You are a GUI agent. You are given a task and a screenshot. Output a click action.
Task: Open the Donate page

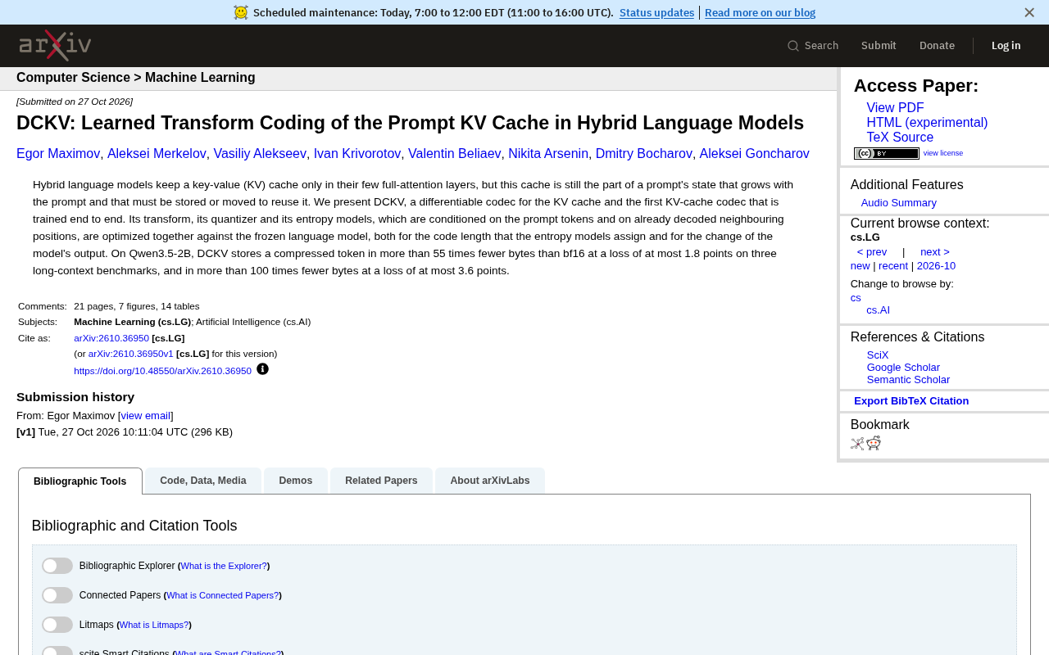click(937, 46)
